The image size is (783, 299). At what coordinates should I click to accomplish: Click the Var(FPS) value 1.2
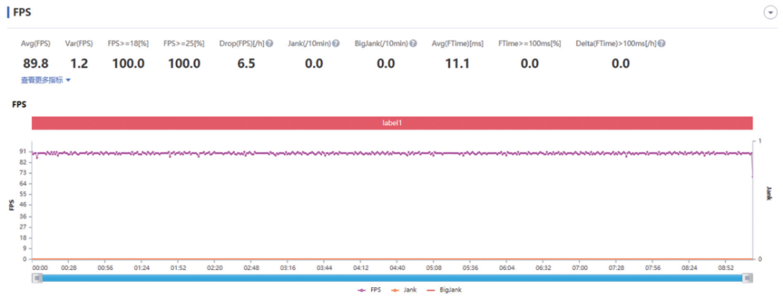[x=78, y=63]
